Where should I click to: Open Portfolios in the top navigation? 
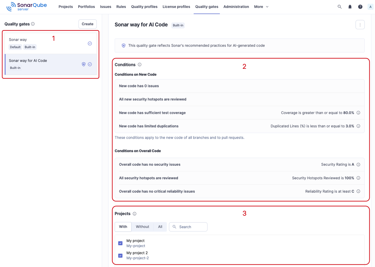click(x=86, y=7)
